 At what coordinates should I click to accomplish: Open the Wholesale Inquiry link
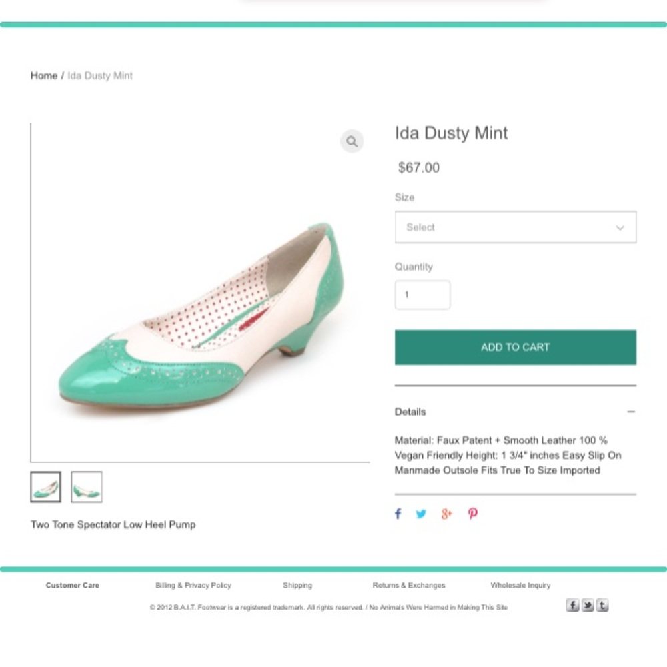pyautogui.click(x=520, y=585)
